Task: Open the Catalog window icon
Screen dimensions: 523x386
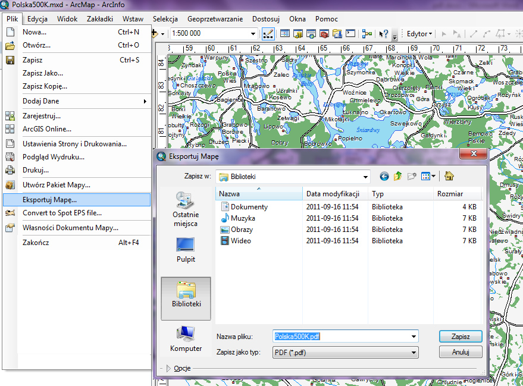Action: coord(298,34)
